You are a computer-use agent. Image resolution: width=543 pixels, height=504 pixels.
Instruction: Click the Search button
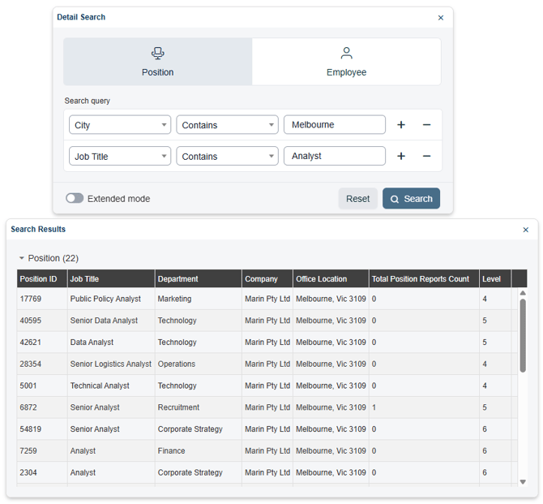[411, 199]
